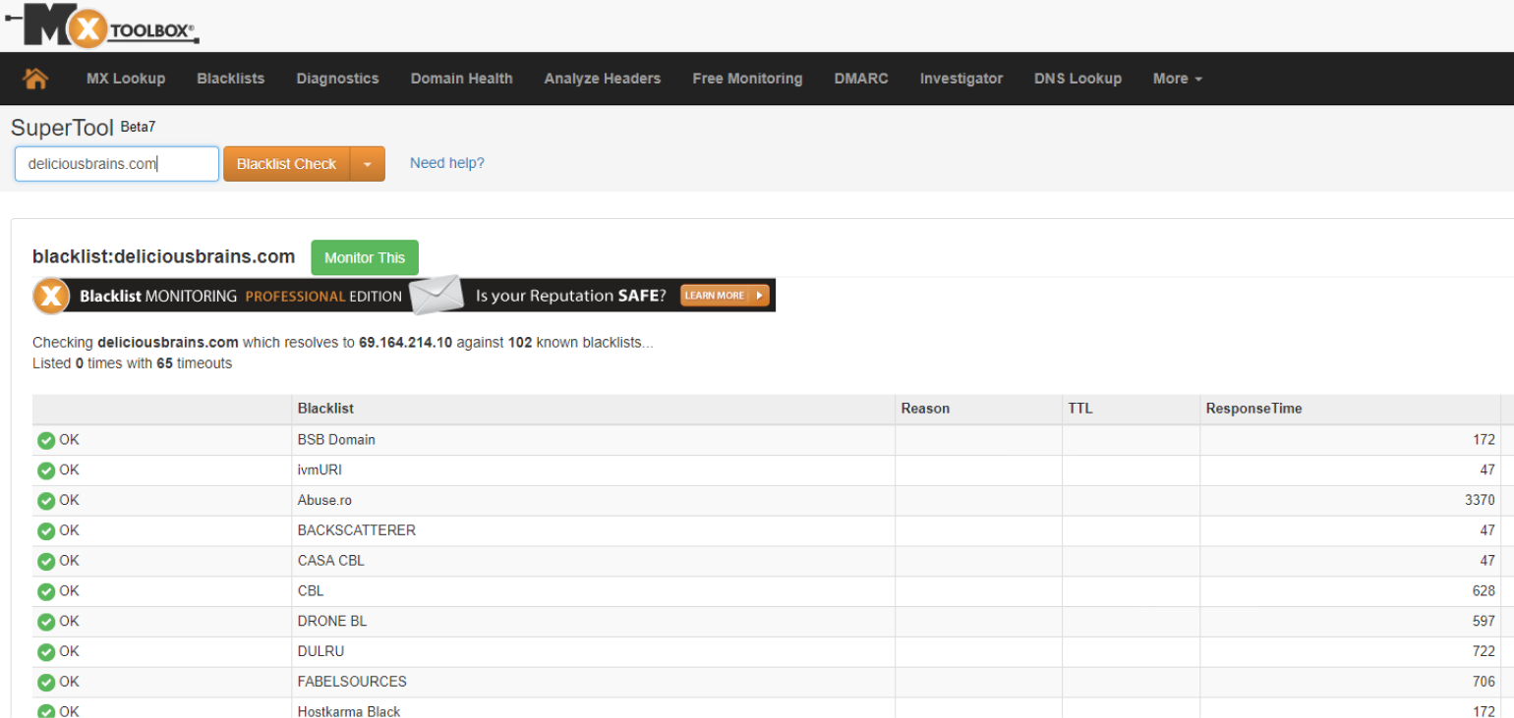Viewport: 1514px width, 718px height.
Task: Select the FABELSOURCES blacklist name
Action: coord(352,682)
